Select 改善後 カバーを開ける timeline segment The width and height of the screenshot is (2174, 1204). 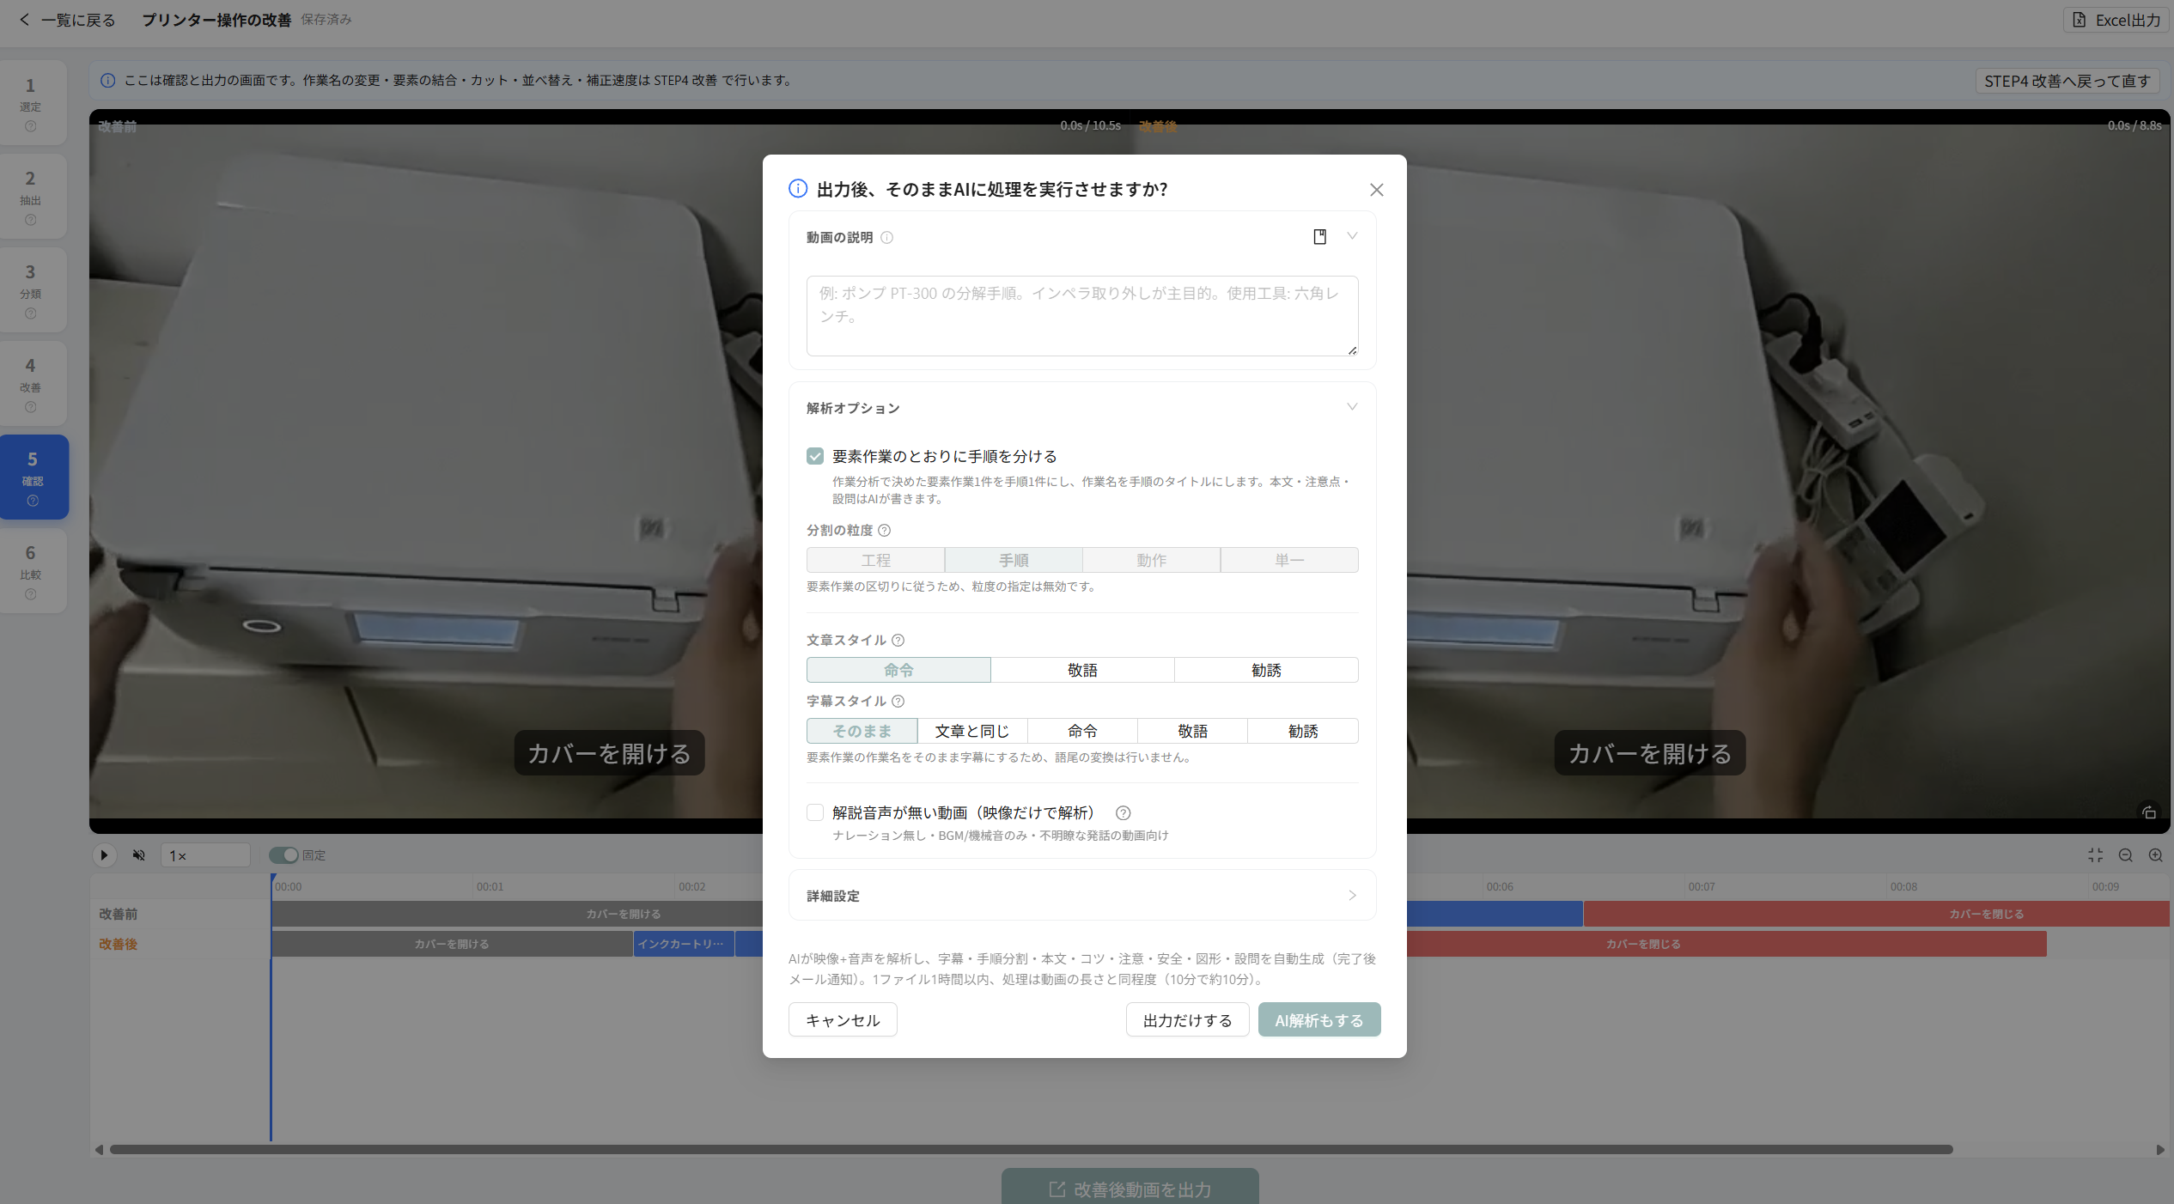[x=452, y=944]
